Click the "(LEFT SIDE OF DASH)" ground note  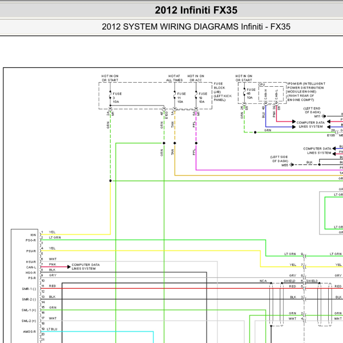(279, 159)
